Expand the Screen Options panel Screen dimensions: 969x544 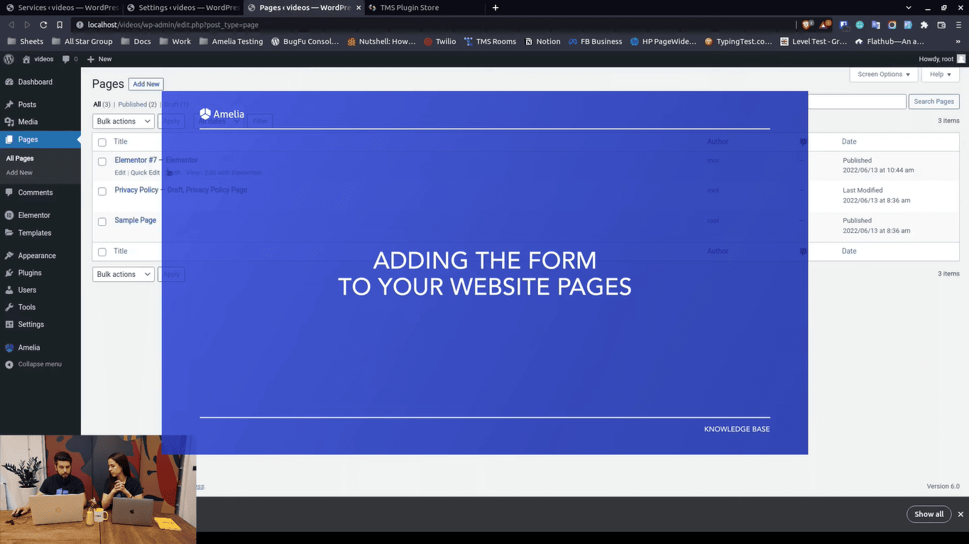884,75
